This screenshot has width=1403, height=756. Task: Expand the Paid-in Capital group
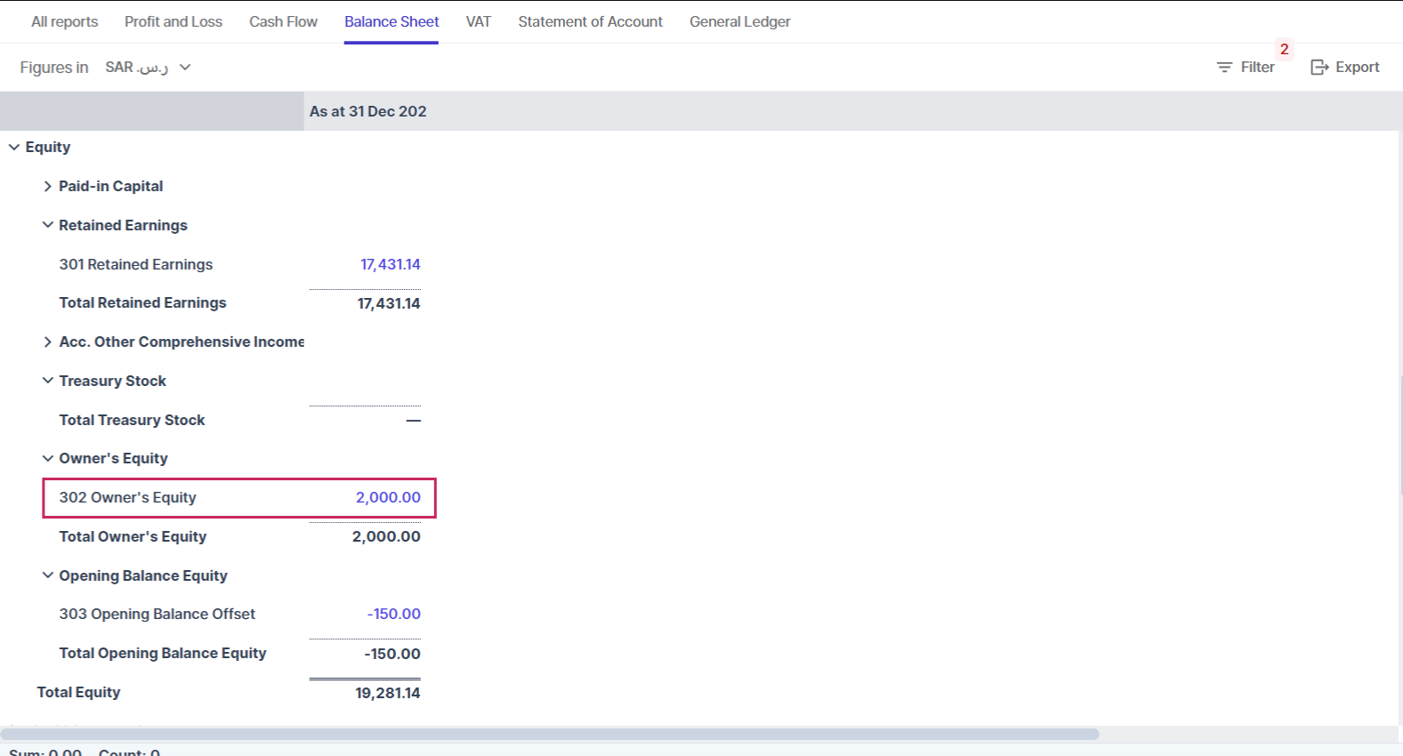tap(47, 186)
